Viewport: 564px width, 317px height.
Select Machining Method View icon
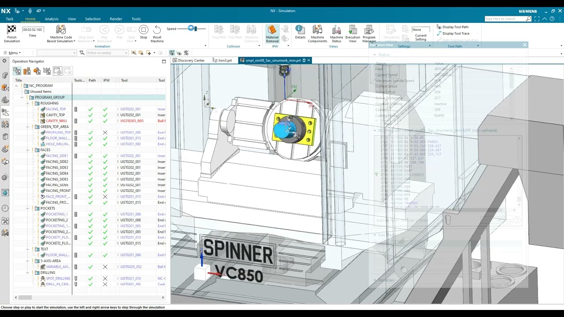(47, 71)
